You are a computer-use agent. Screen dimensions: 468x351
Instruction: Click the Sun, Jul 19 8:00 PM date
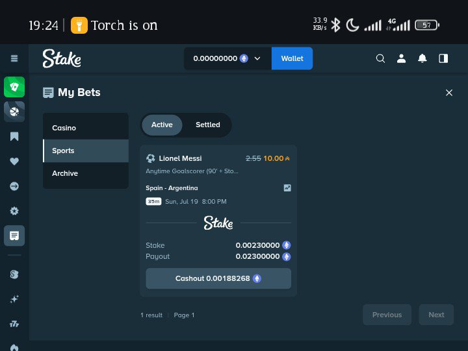click(x=196, y=201)
